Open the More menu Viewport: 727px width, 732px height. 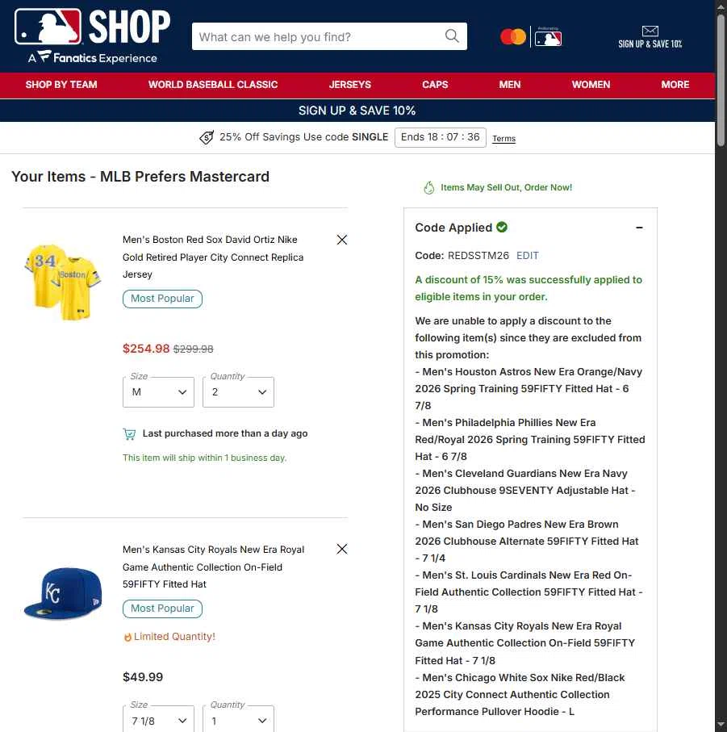[675, 85]
